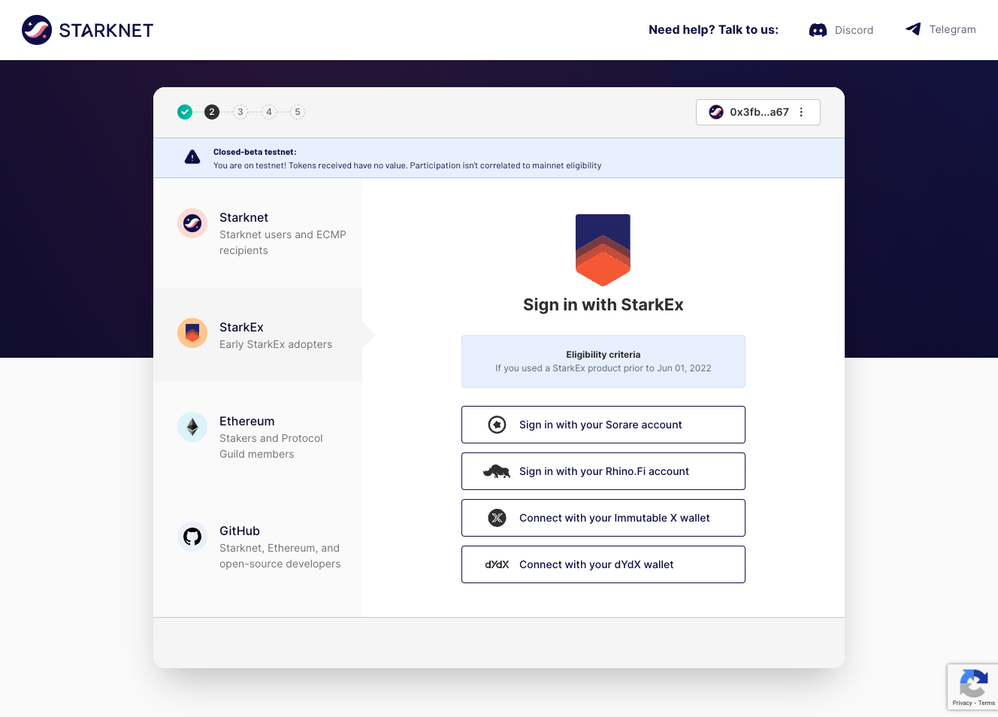Image resolution: width=998 pixels, height=717 pixels.
Task: Click the completed step 1 checkmark
Action: coord(185,112)
